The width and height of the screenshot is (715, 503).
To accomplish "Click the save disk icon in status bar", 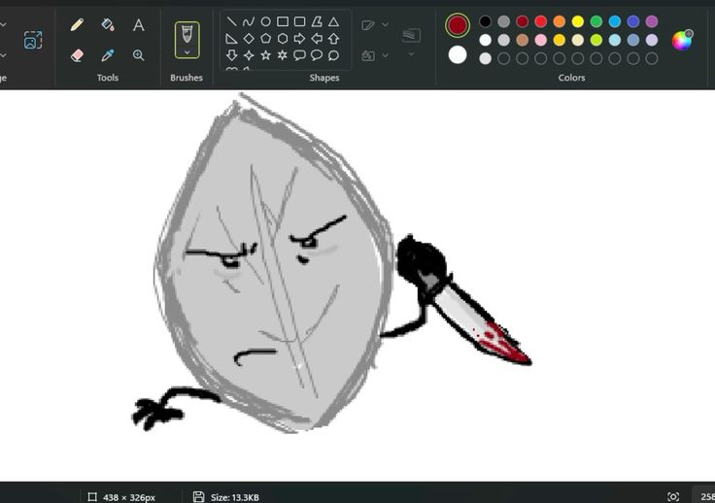I will click(198, 496).
